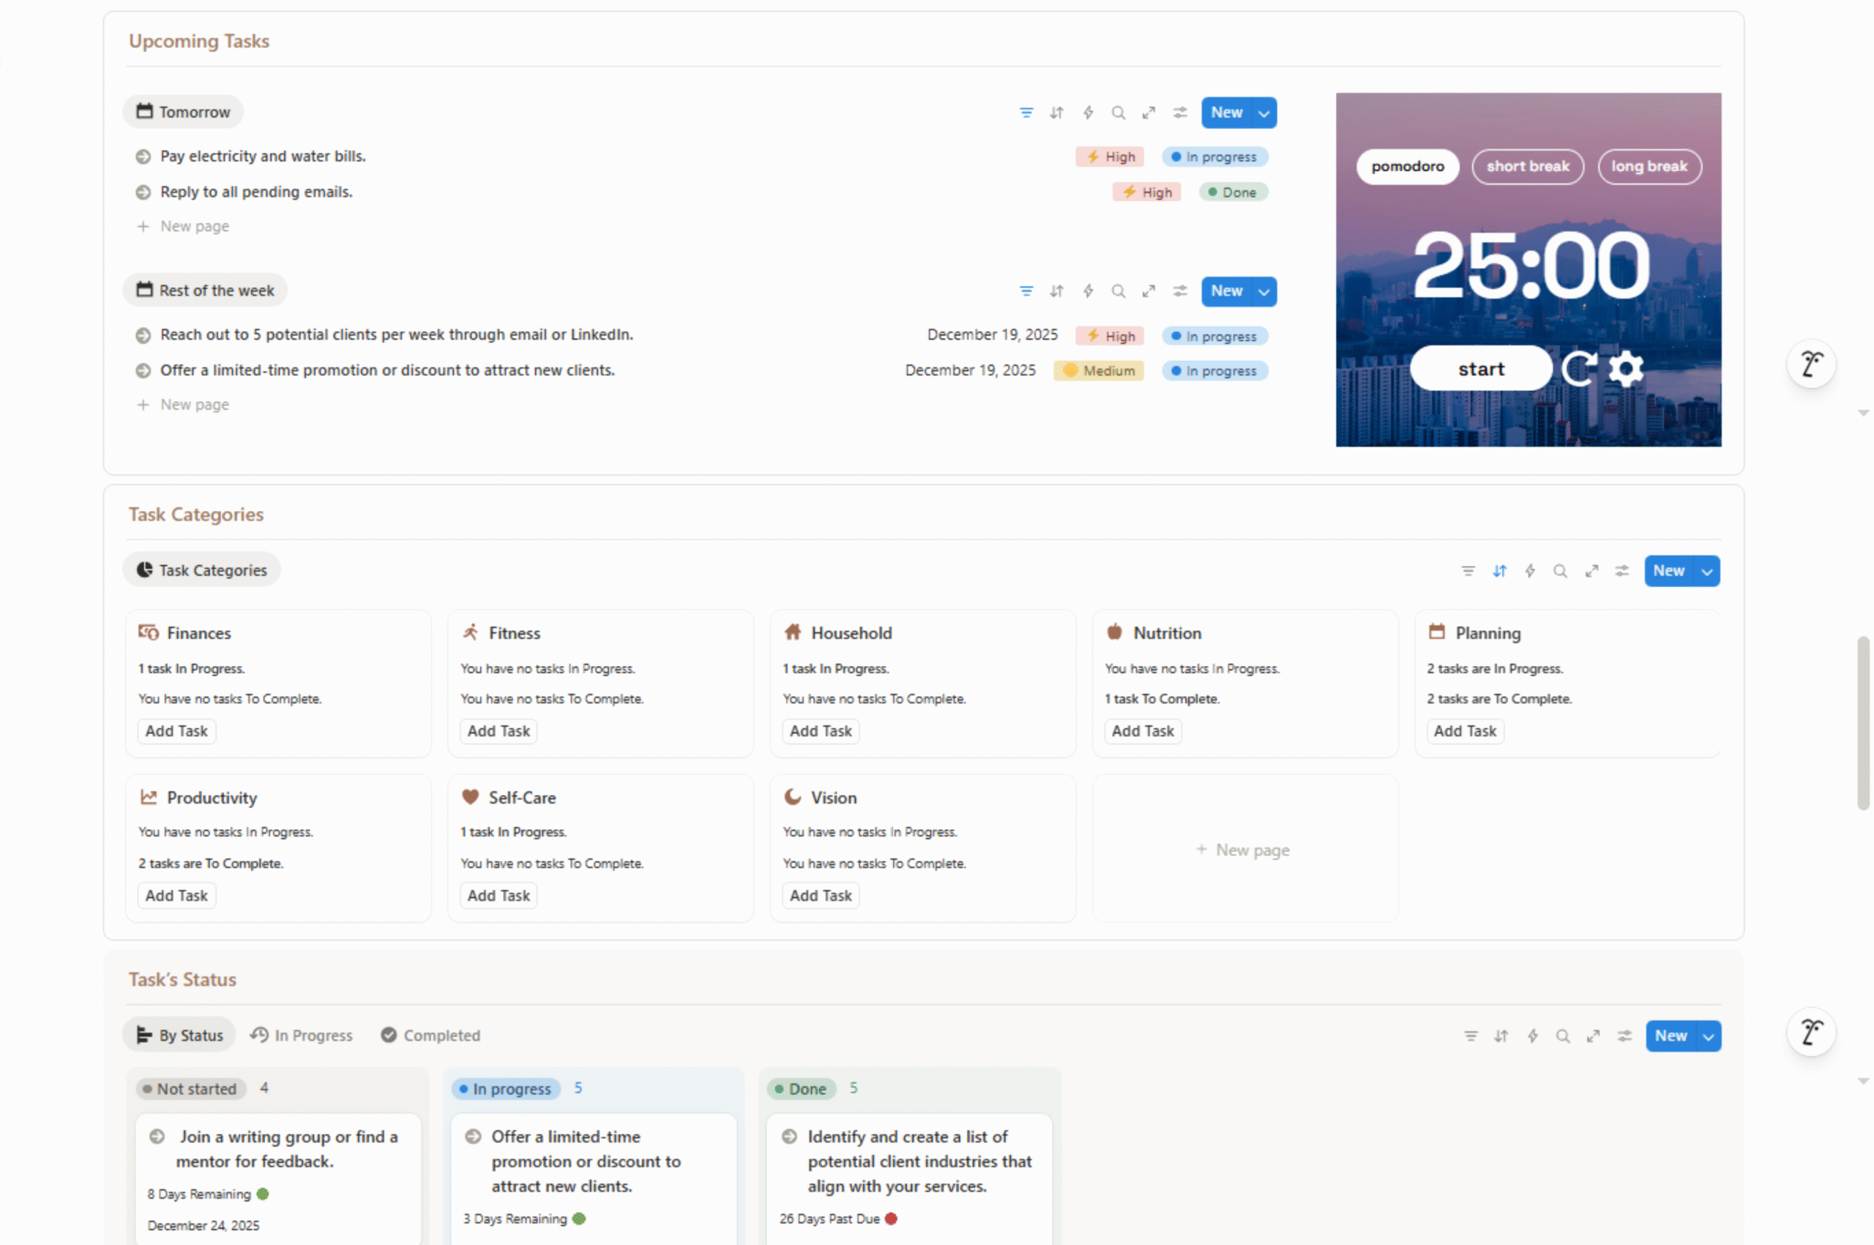Expand the New dropdown arrow in Task Categories
This screenshot has width=1874, height=1245.
pyautogui.click(x=1706, y=572)
